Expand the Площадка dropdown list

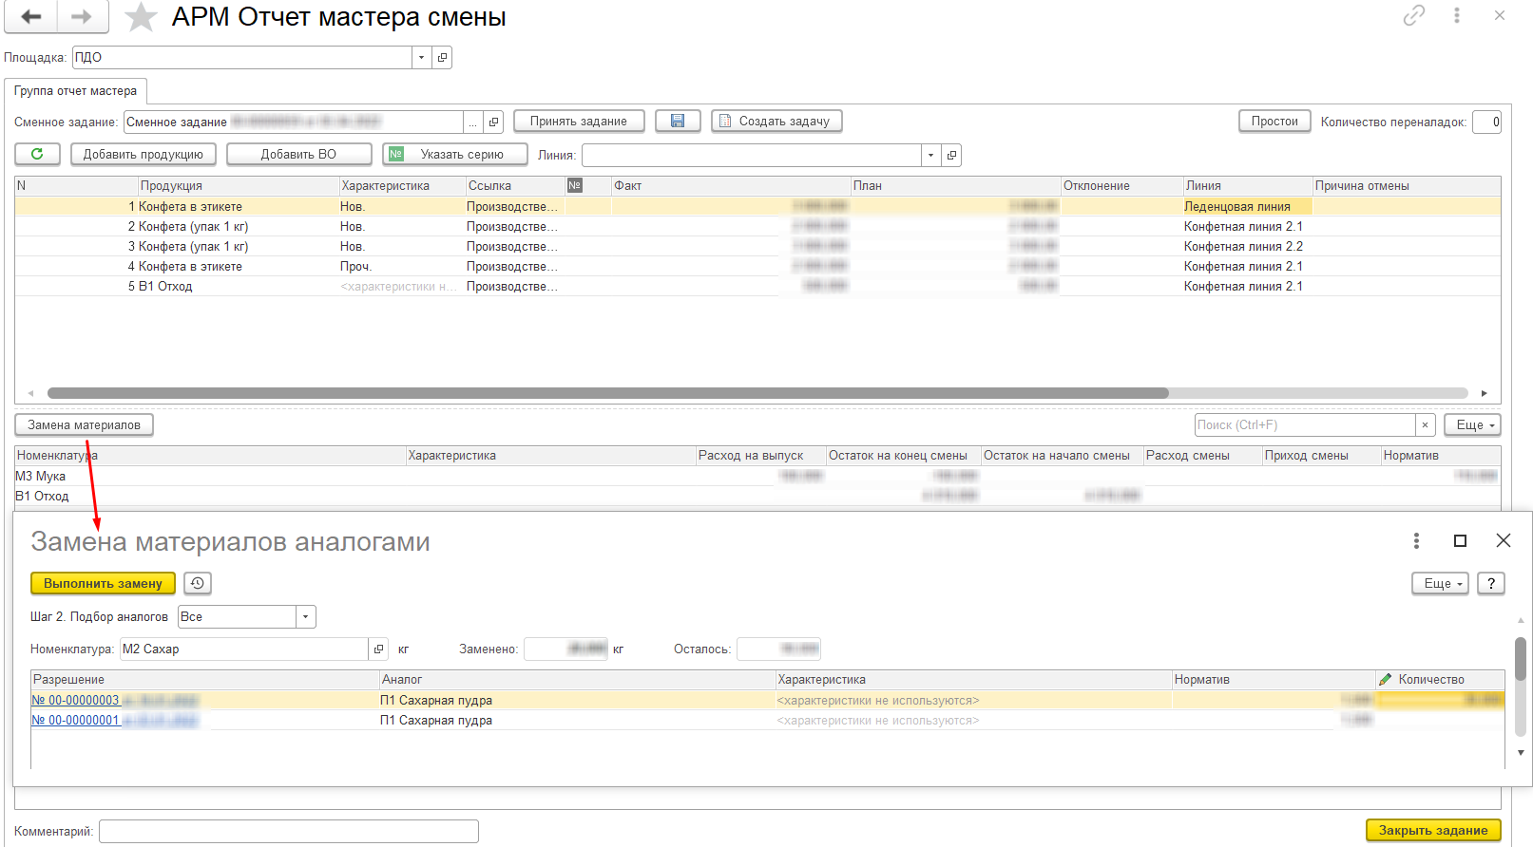pyautogui.click(x=422, y=58)
